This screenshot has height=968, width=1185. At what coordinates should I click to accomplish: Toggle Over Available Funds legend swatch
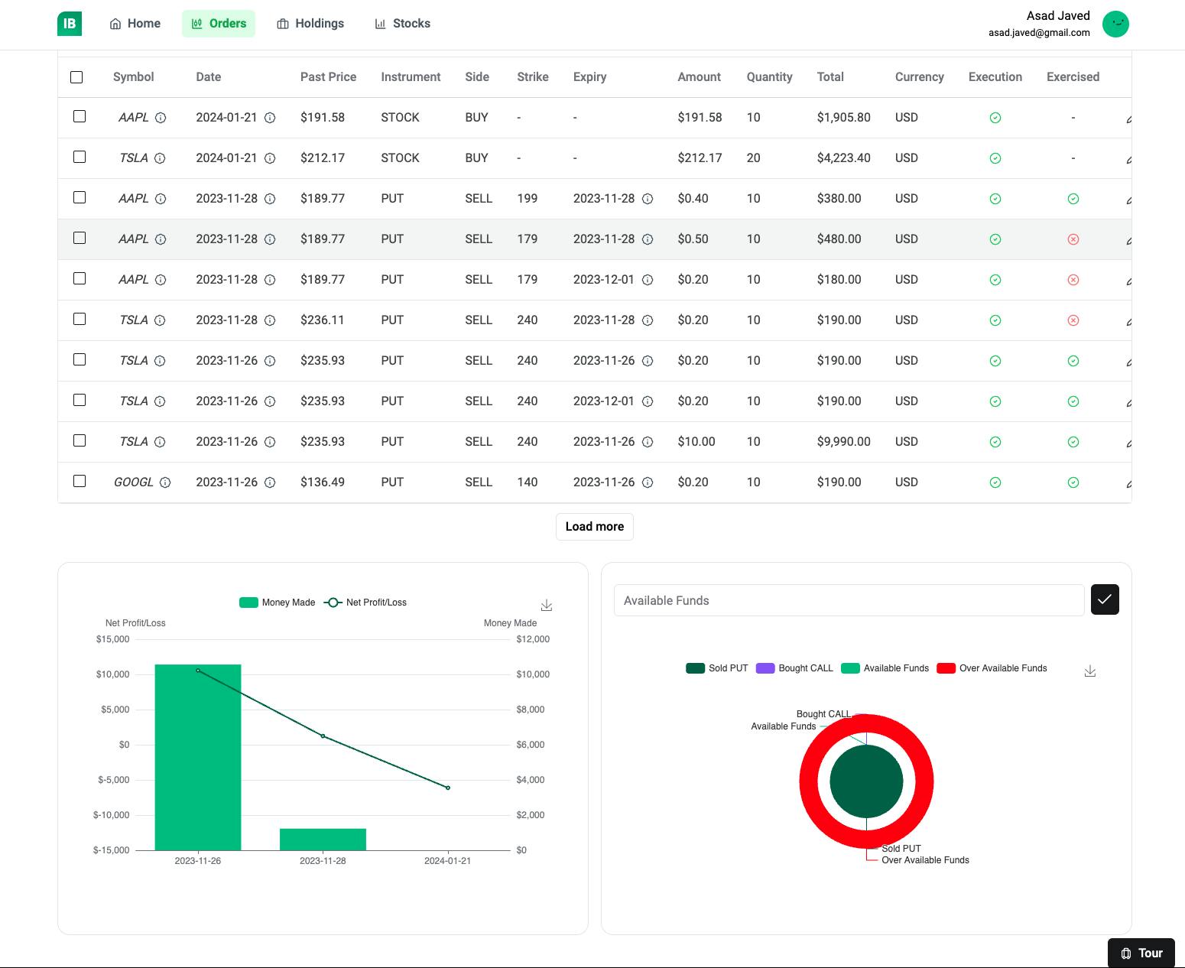point(946,668)
